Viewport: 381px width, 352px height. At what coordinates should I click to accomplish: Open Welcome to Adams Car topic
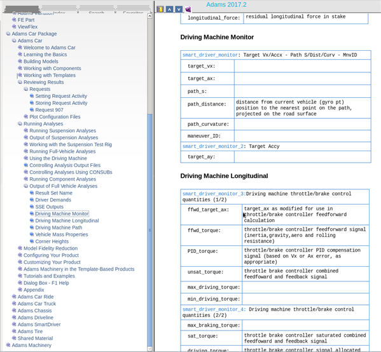tap(50, 48)
